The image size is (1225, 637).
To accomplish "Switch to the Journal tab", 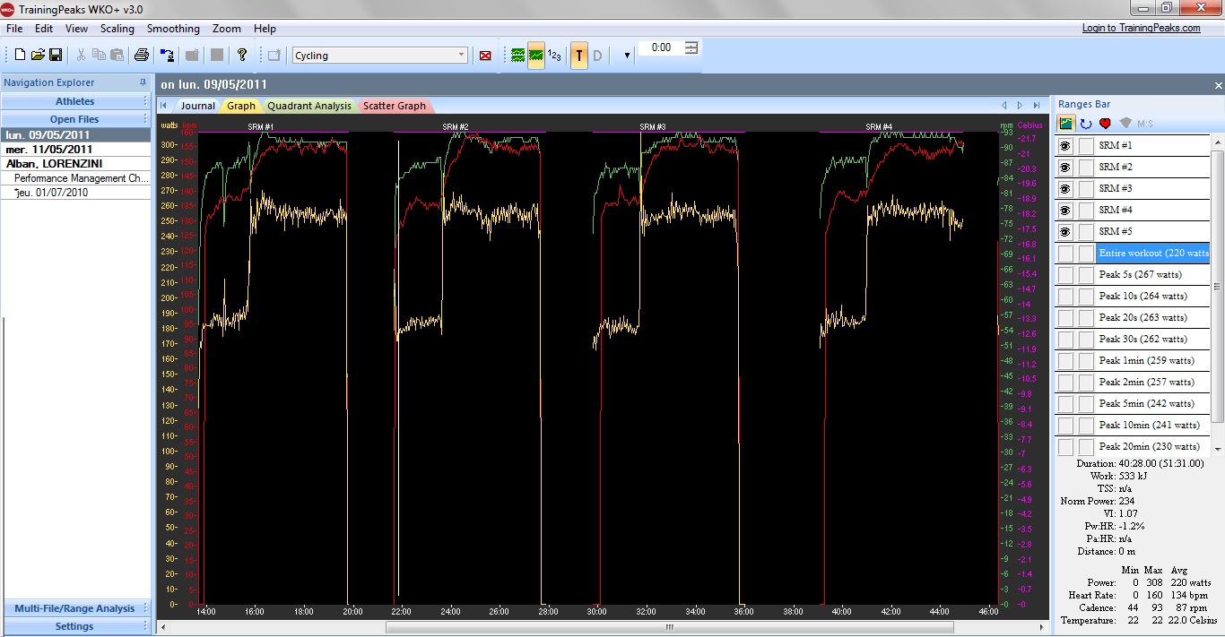I will pos(197,106).
